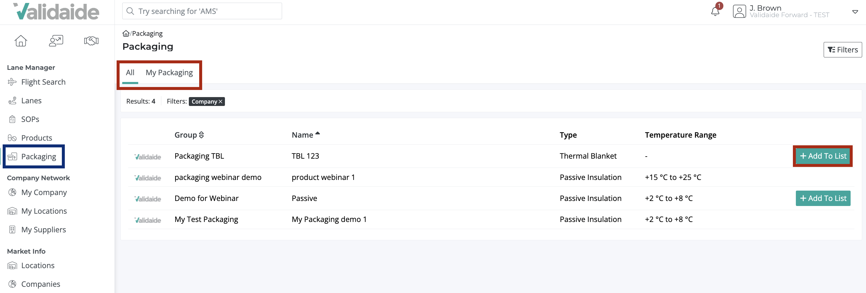Open the Lanes page
Screen dimensions: 866x293
point(31,101)
